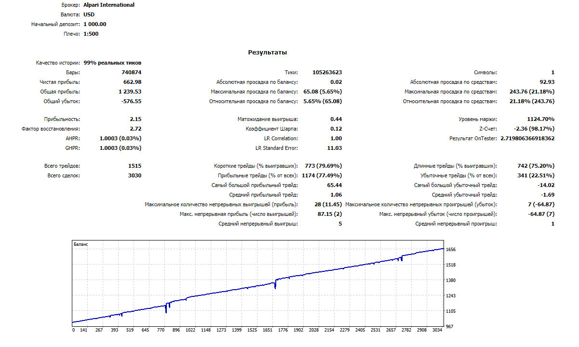This screenshot has height=347, width=579.
Task: Select the 1656 value on chart axis
Action: (452, 250)
